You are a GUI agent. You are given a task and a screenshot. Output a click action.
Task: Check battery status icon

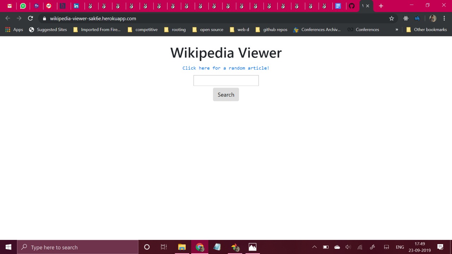click(x=326, y=247)
